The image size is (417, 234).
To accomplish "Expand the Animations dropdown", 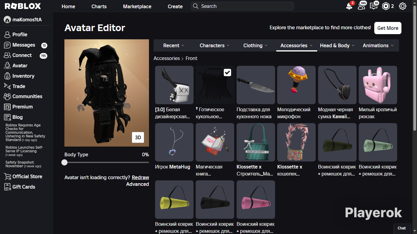I will [x=378, y=45].
